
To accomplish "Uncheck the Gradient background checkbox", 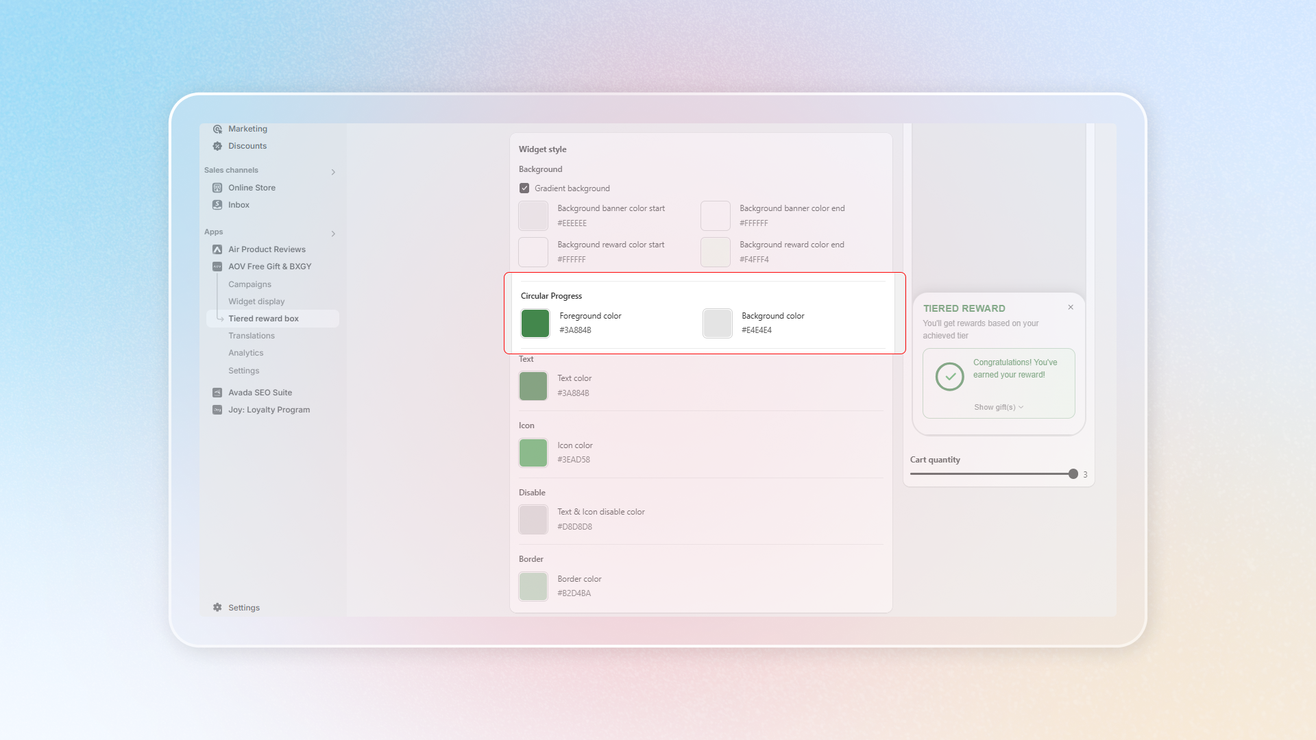I will click(524, 188).
